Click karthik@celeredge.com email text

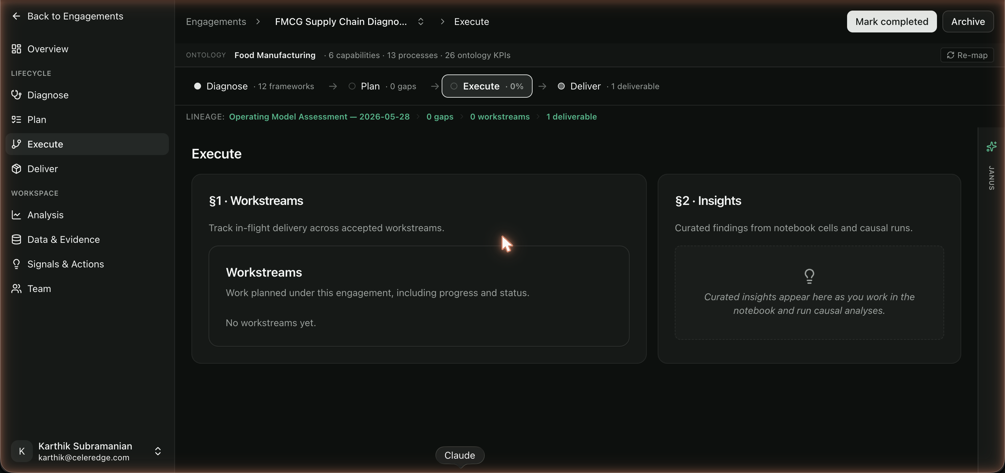[x=83, y=457]
